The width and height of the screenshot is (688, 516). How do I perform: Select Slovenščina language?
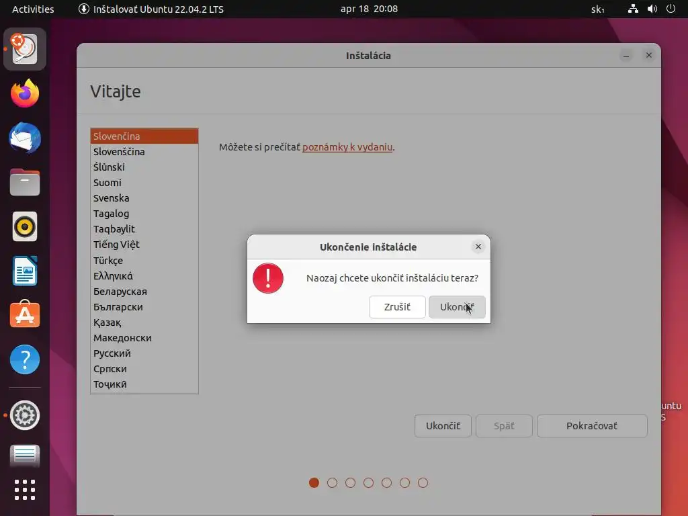tap(144, 151)
